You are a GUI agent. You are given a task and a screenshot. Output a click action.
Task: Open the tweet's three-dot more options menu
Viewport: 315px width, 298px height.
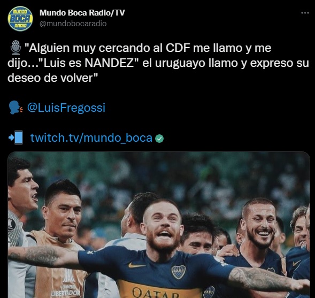coord(305,13)
